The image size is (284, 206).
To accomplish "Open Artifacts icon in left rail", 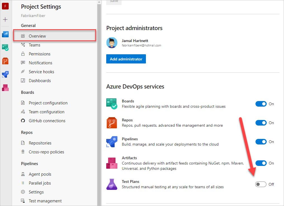I will click(5, 88).
